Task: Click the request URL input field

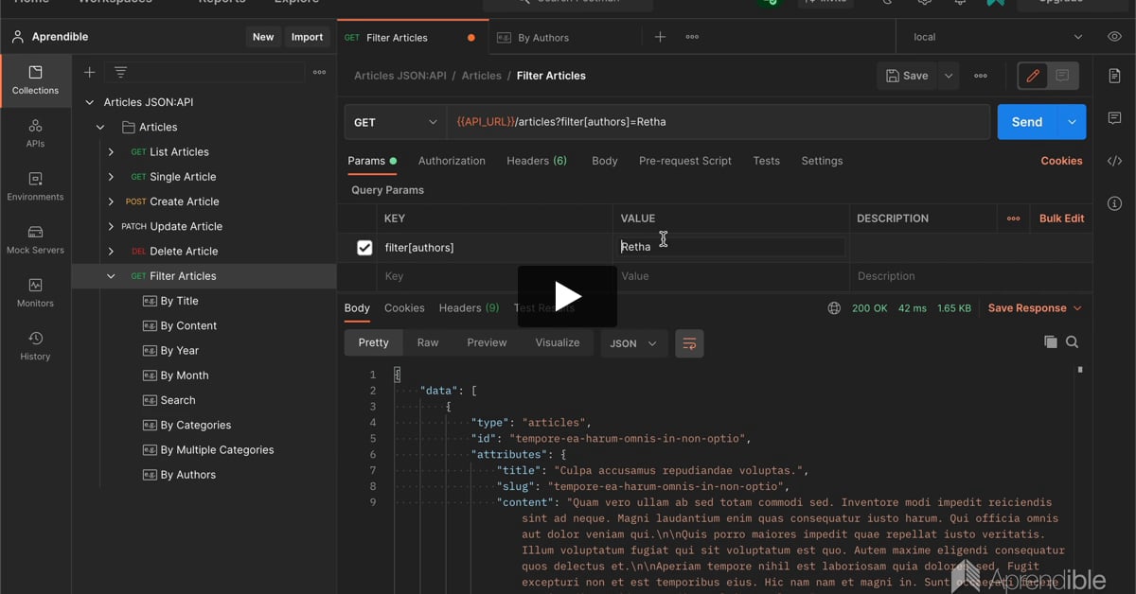Action: [718, 122]
